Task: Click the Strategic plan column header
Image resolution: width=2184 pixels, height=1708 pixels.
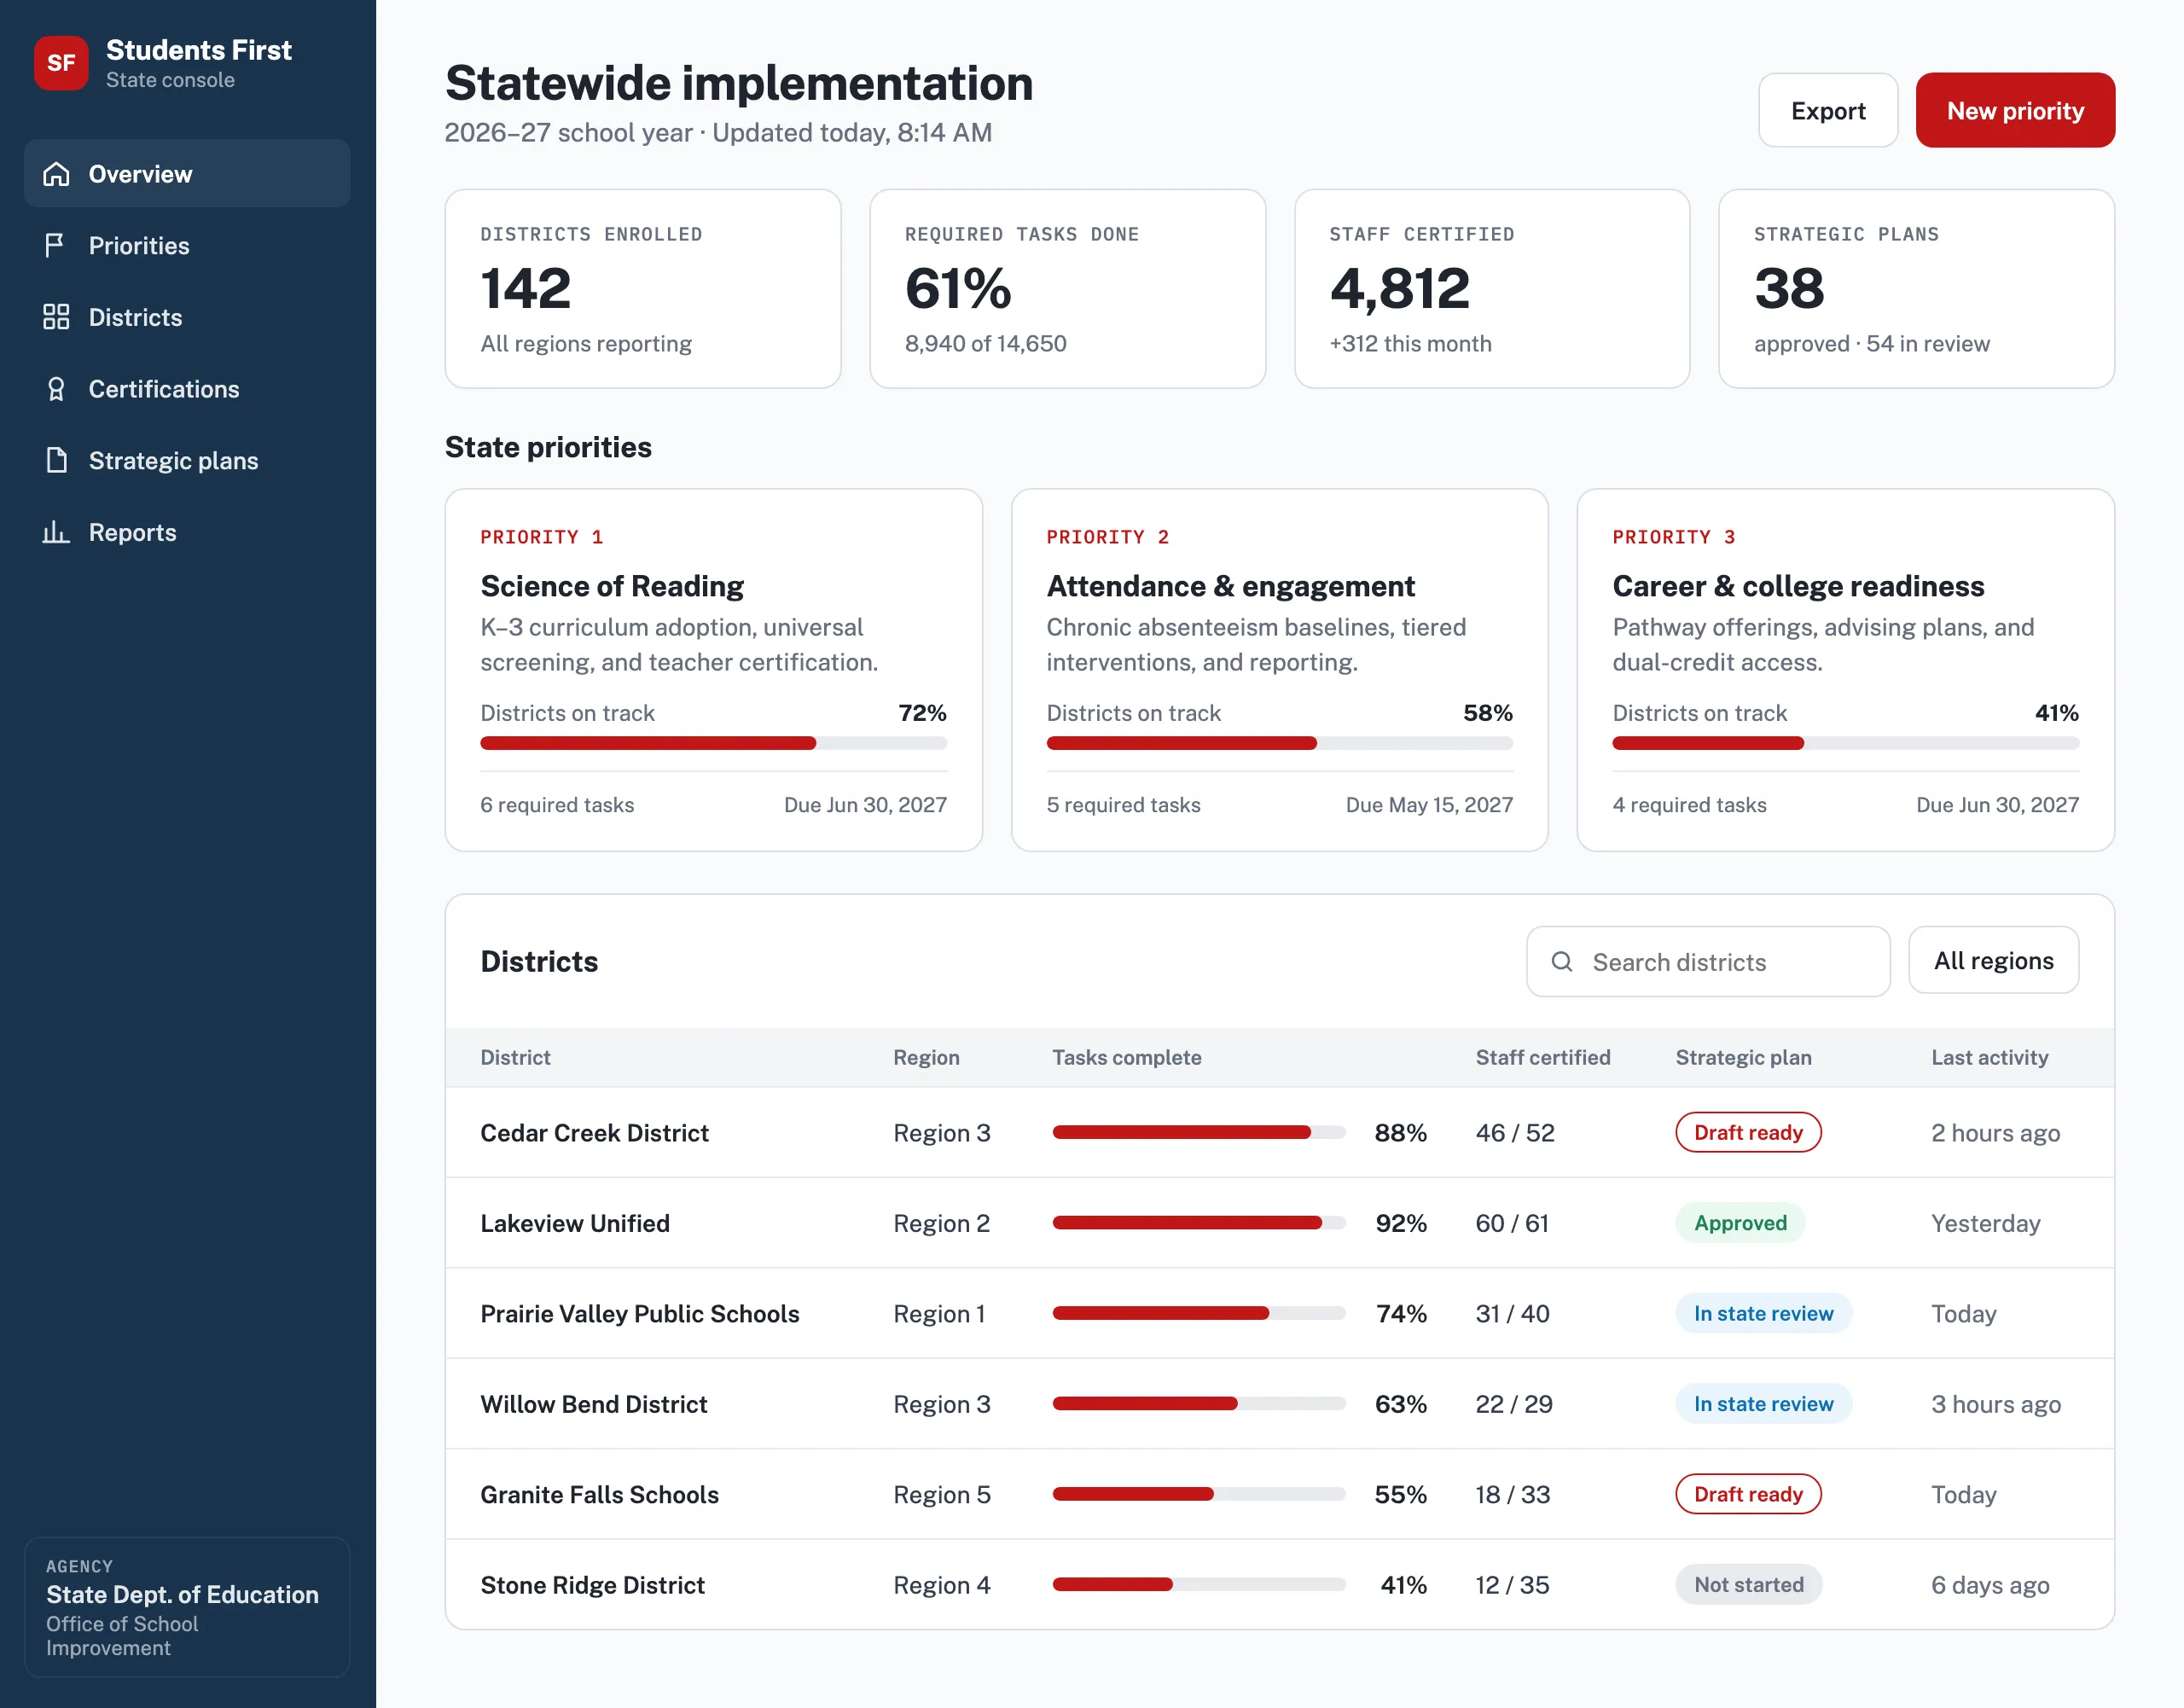Action: coord(1744,1057)
